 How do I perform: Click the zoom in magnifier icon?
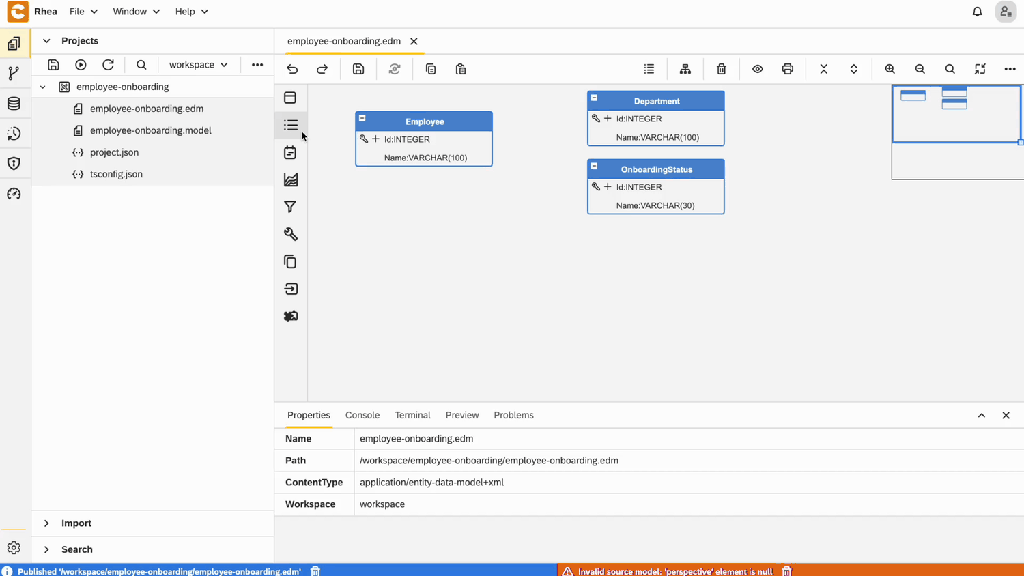click(x=890, y=69)
